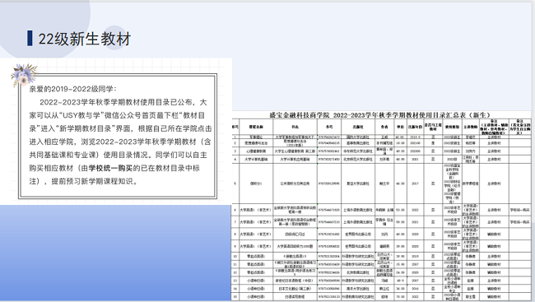535x302 pixels.
Task: Click the 作者 column header cell
Action: (x=384, y=127)
